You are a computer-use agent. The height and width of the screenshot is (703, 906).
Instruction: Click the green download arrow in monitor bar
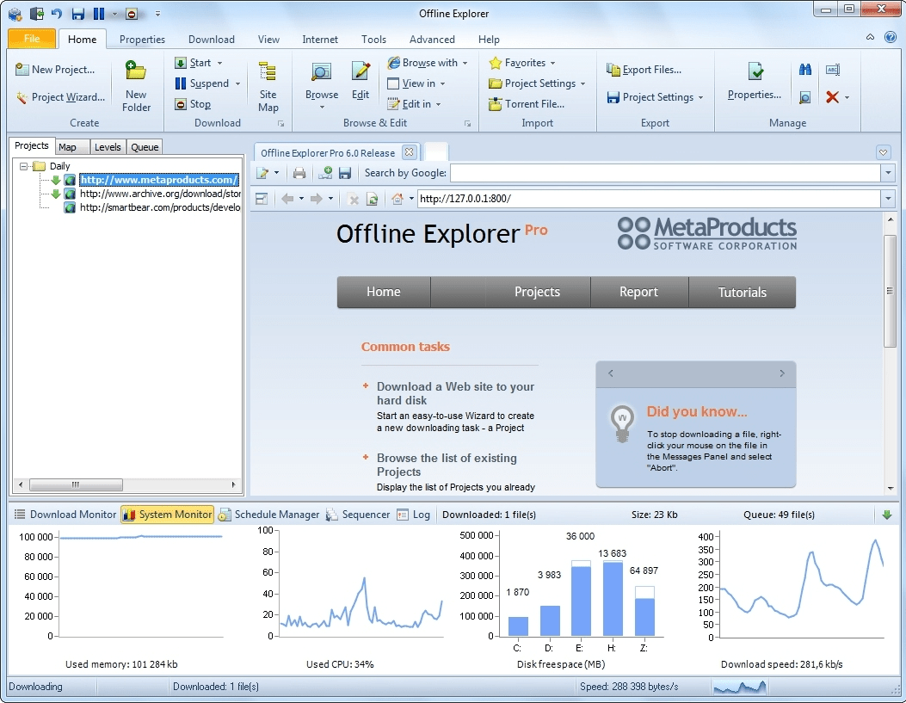tap(887, 515)
